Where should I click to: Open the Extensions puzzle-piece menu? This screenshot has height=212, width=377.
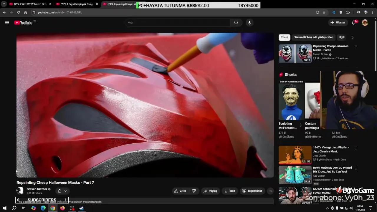[x=348, y=12]
